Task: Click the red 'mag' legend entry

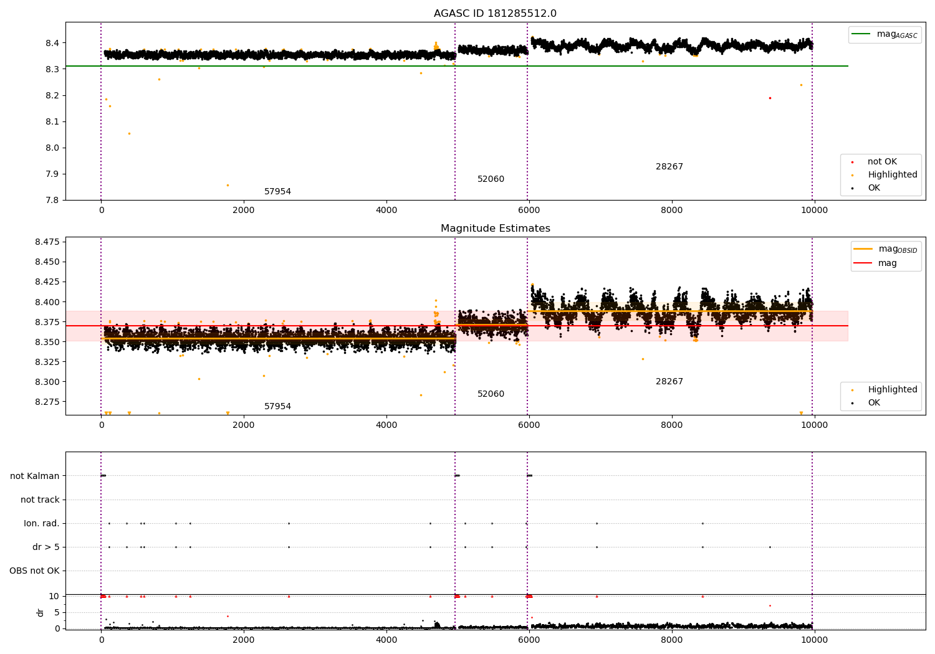Action: tap(876, 263)
